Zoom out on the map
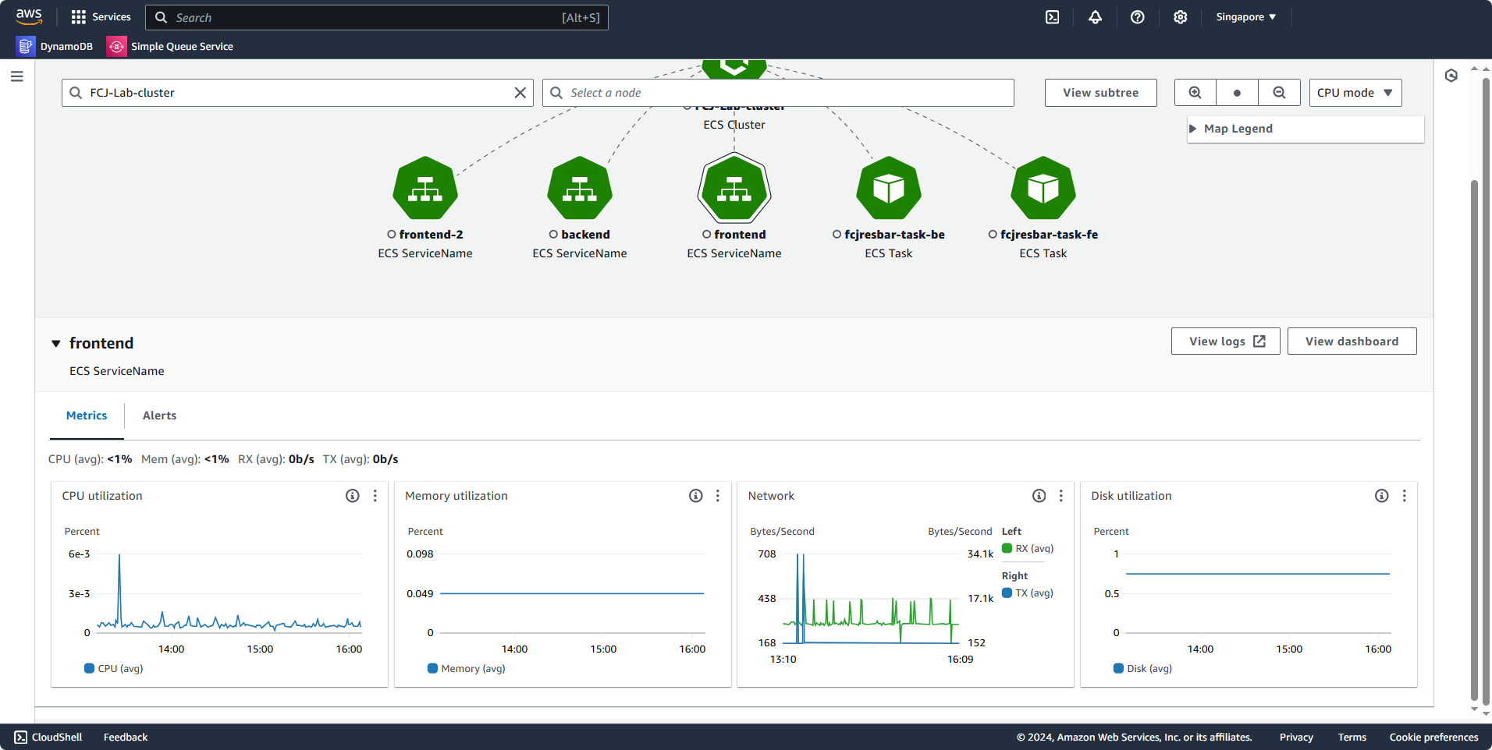Screen dimensions: 1492x750 coord(1279,93)
